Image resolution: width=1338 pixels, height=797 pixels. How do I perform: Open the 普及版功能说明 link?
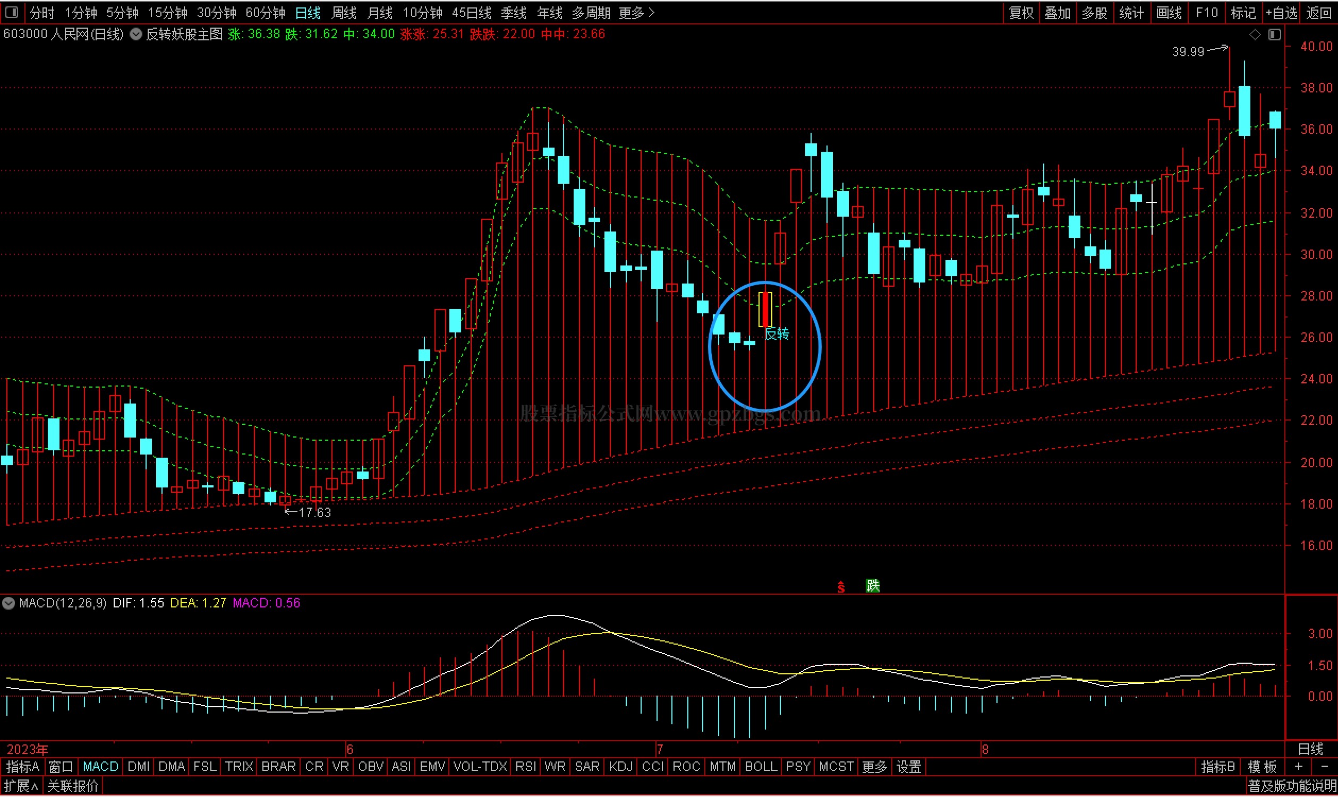[x=1292, y=787]
